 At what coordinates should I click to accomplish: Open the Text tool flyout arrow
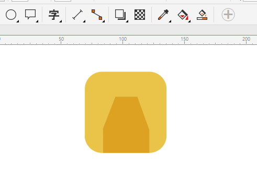tap(61, 21)
